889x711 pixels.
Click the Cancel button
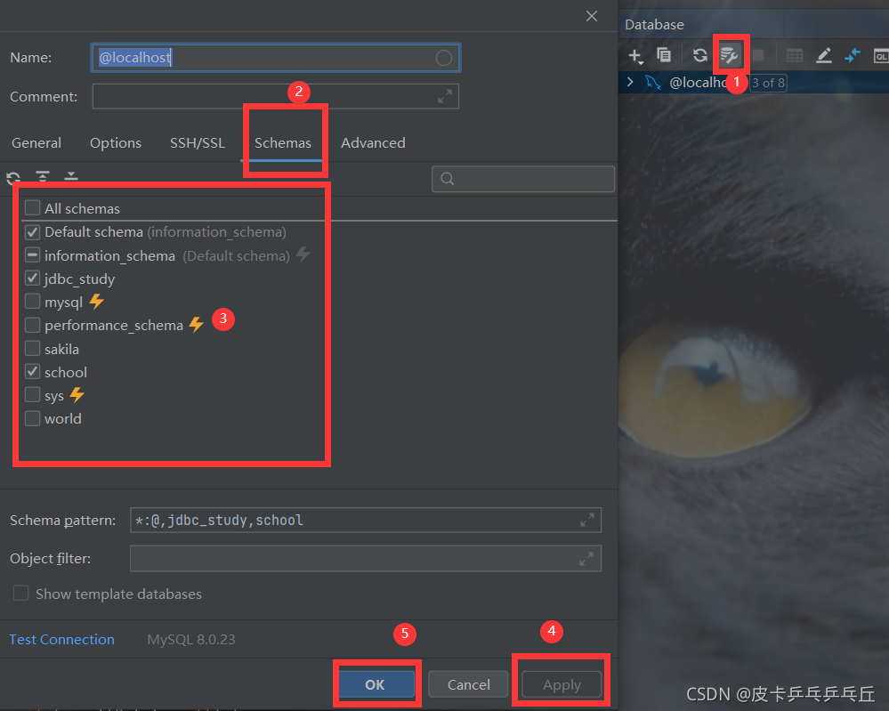tap(468, 685)
